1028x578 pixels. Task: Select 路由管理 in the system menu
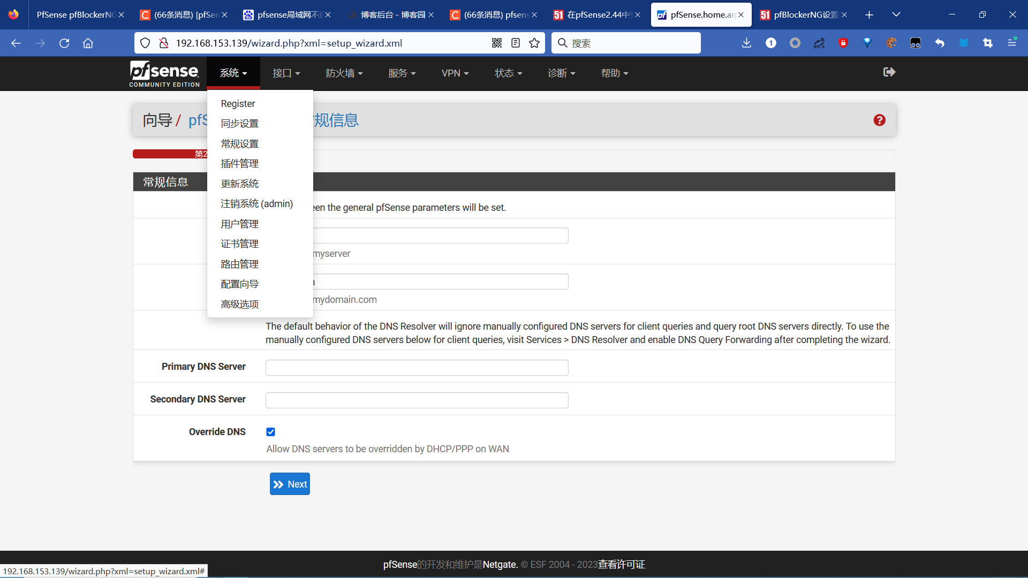[x=260, y=264]
